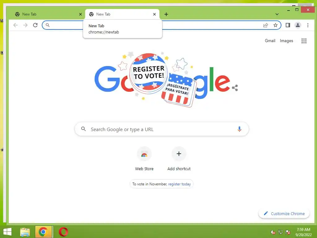Open the Web Store shortcut
The width and height of the screenshot is (317, 238).
pos(144,159)
